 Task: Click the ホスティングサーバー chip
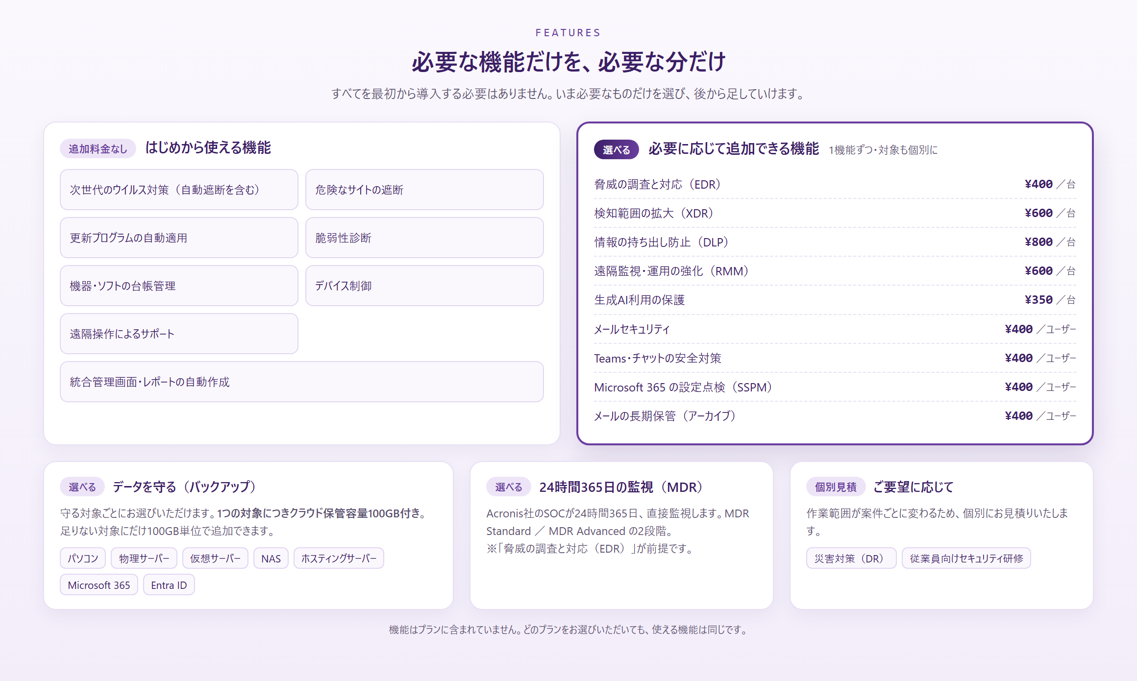point(339,558)
